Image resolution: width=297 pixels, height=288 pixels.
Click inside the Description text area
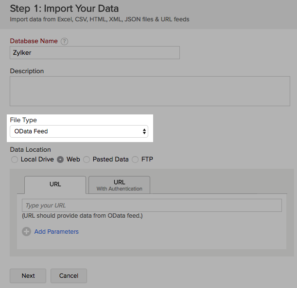click(150, 91)
